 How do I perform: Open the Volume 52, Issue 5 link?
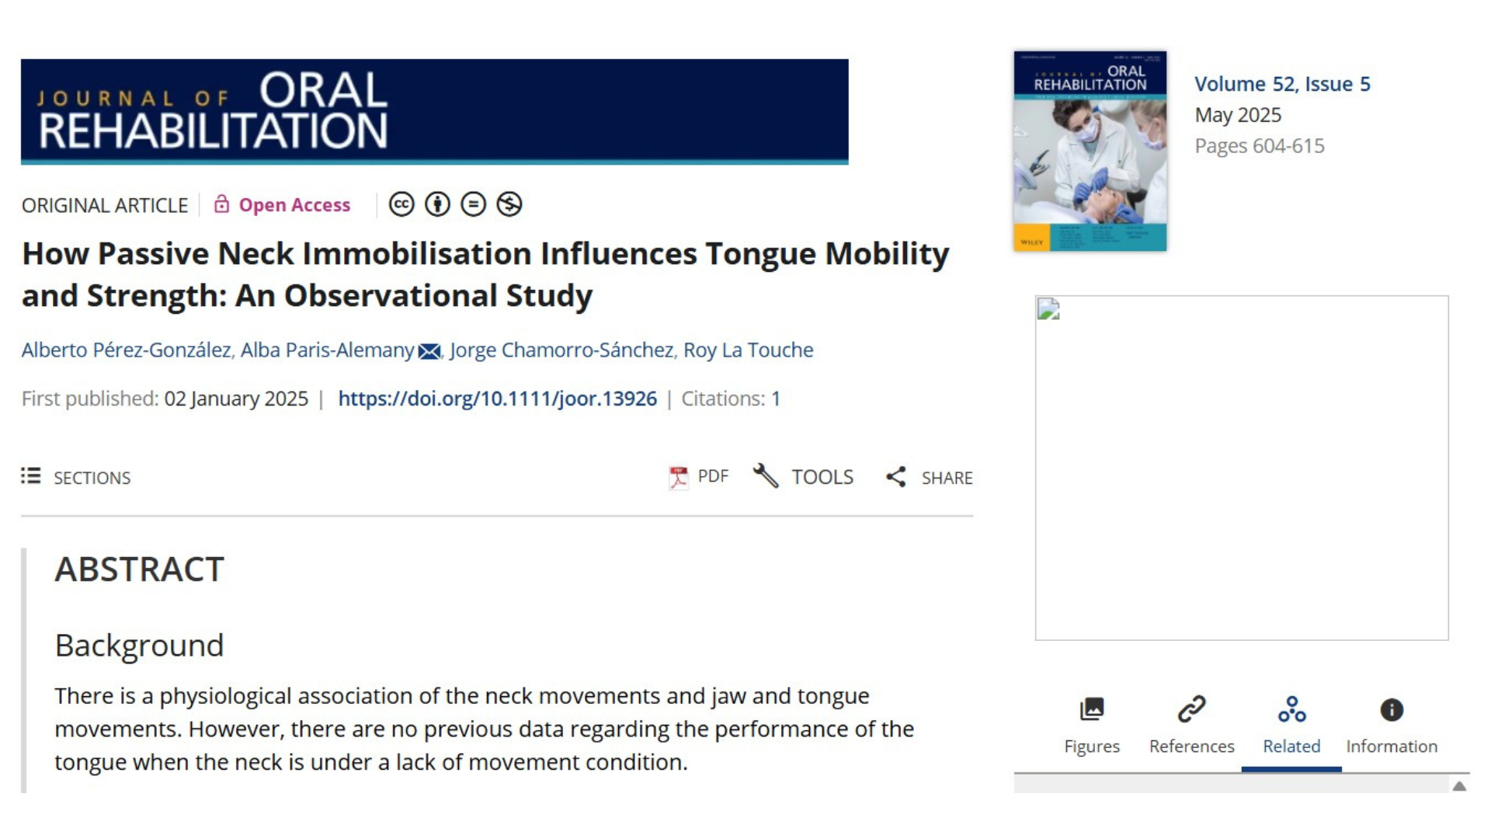[x=1282, y=84]
